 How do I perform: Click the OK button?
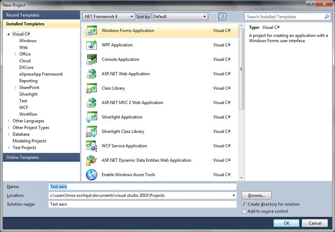pyautogui.click(x=286, y=223)
